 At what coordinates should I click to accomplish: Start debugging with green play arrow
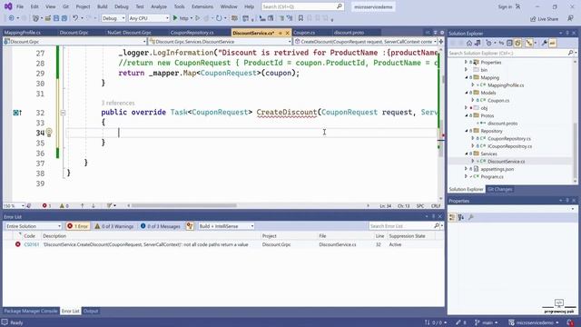click(175, 18)
